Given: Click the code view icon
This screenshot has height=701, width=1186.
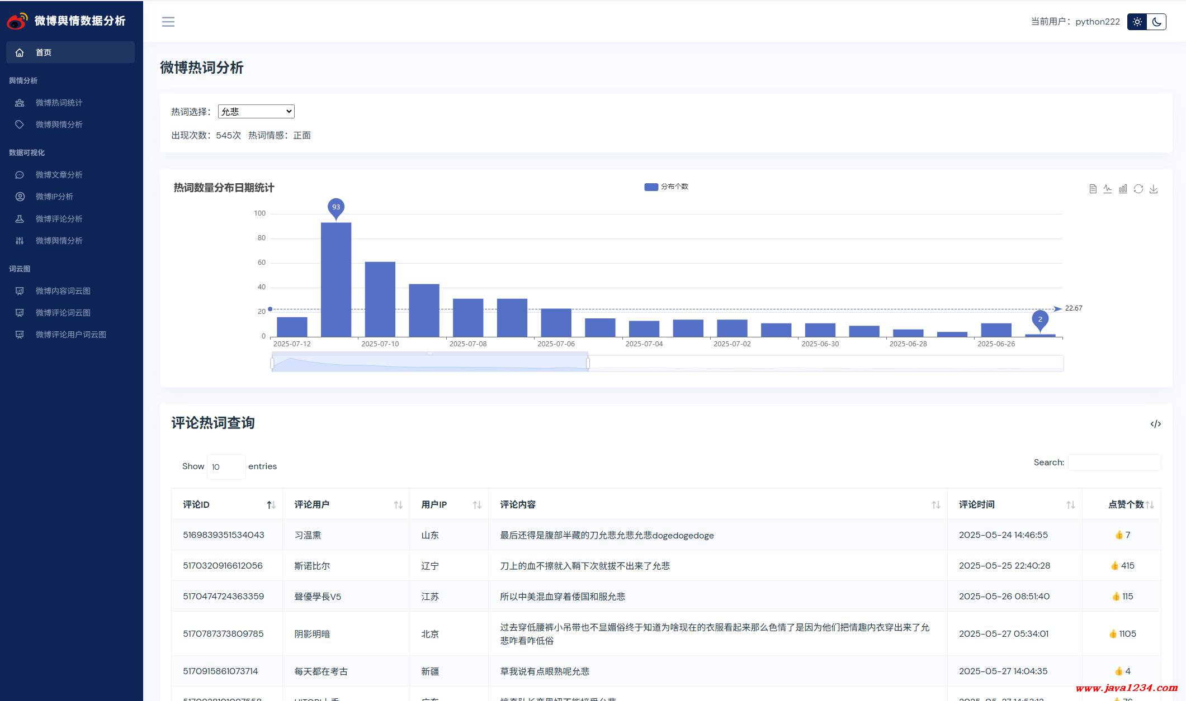Looking at the screenshot, I should click(x=1155, y=424).
